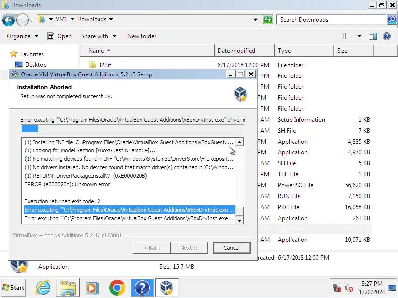
Task: Click the Help question mark taskbar icon
Action: [x=142, y=288]
